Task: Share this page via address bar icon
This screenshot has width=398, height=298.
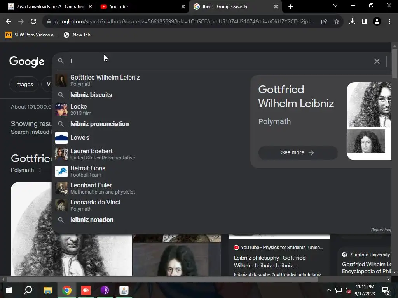Action: [x=324, y=22]
